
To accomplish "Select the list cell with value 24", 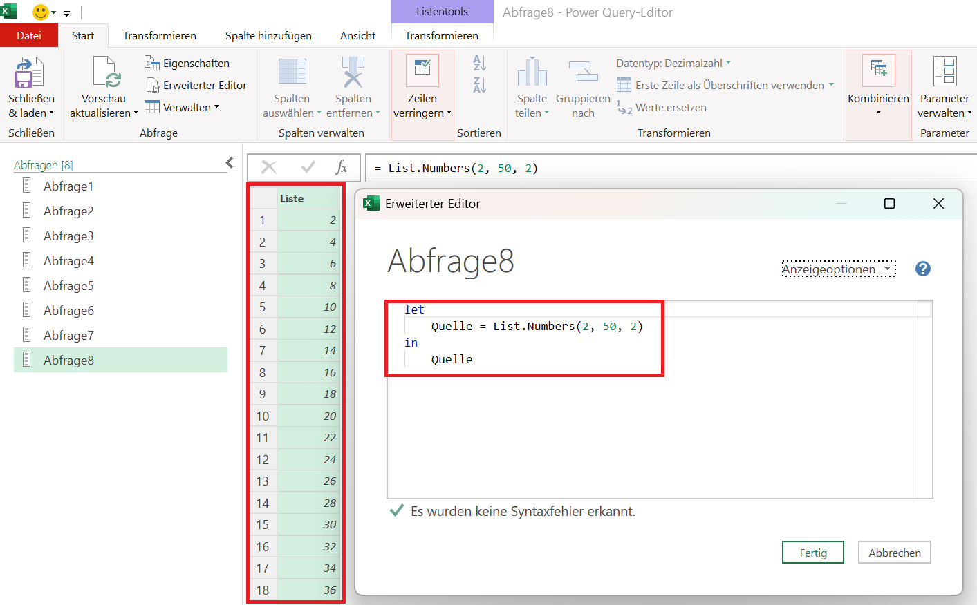I will coord(308,459).
